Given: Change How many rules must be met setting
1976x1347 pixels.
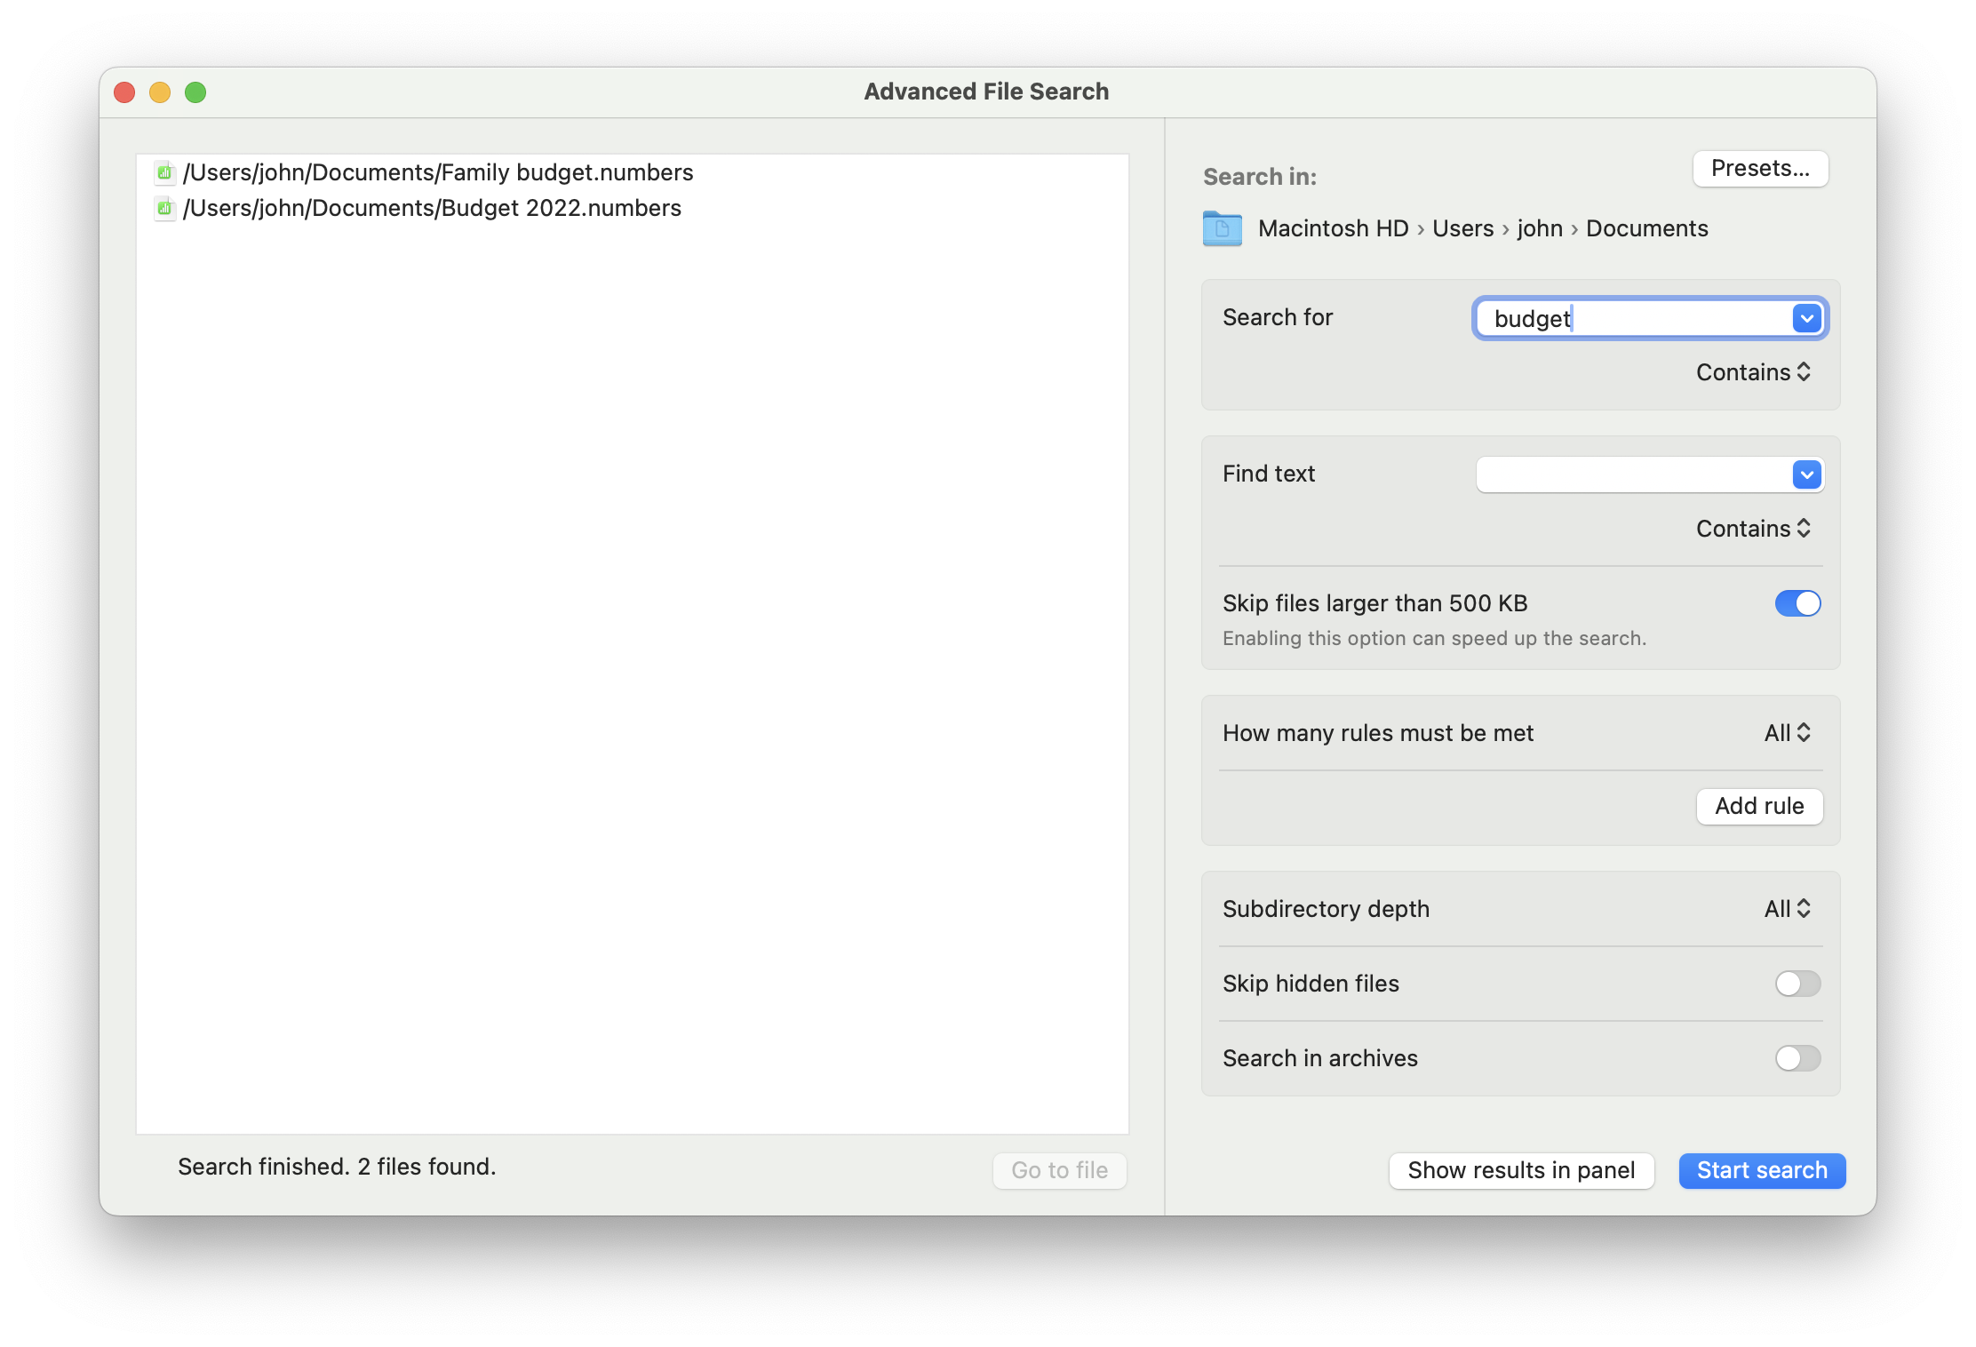Looking at the screenshot, I should (1787, 733).
